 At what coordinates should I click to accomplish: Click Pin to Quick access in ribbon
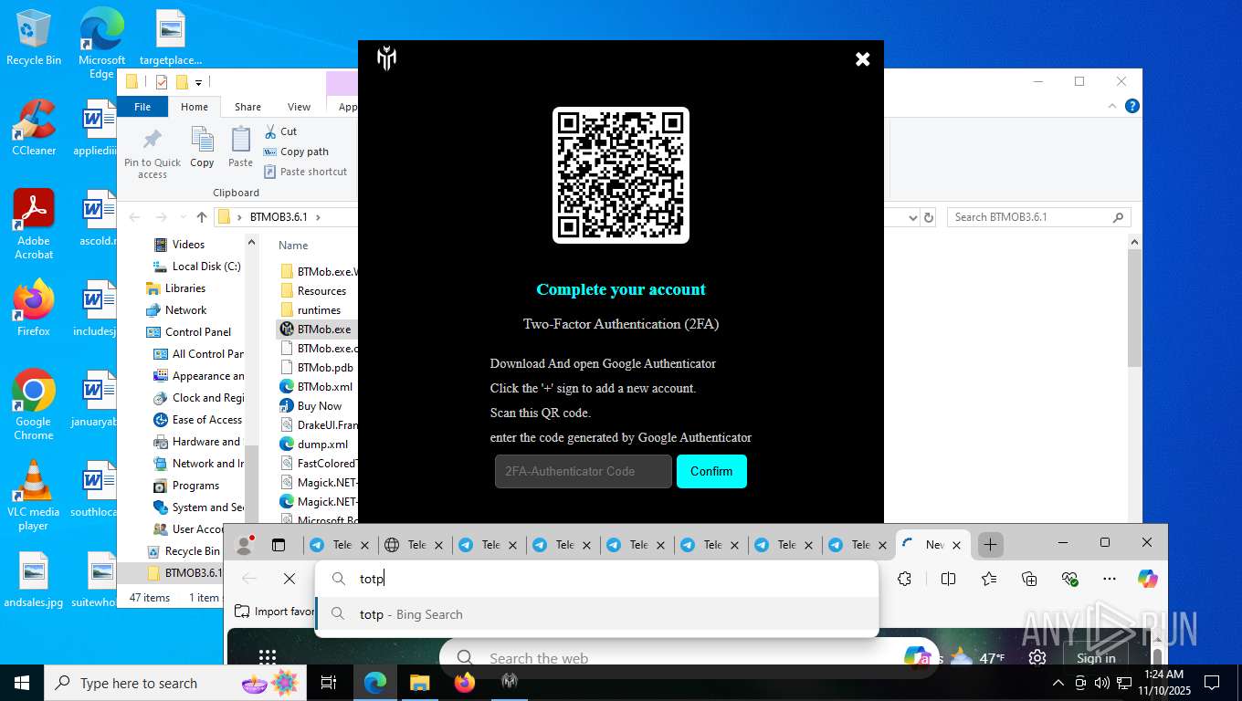click(153, 153)
